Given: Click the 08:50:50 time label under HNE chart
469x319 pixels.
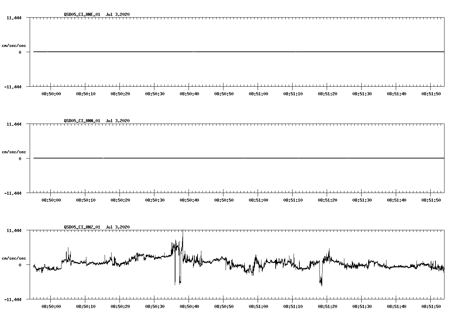Looking at the screenshot, I should click(x=224, y=94).
